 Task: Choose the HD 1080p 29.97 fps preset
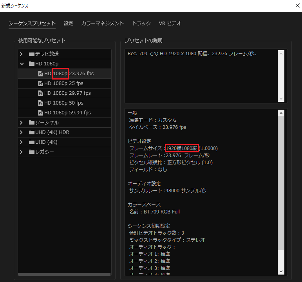click(x=65, y=93)
